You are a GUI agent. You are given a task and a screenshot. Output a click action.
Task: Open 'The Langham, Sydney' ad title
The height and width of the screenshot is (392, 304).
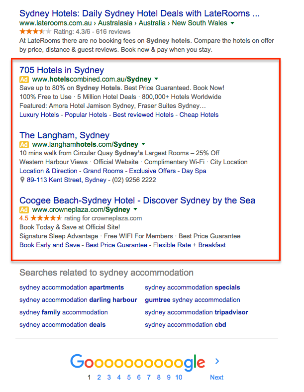64,135
